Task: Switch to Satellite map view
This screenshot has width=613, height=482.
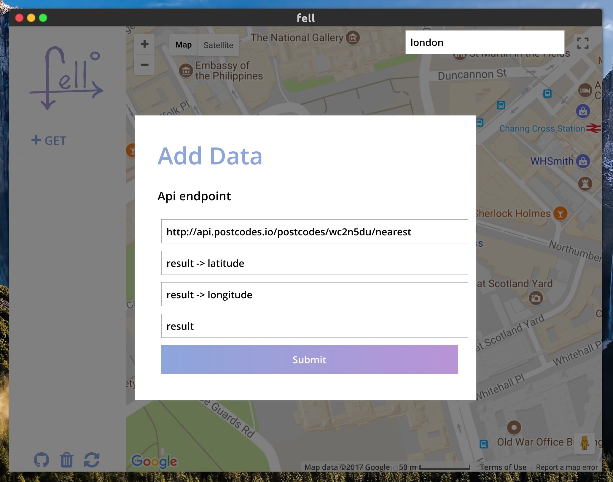Action: click(x=218, y=45)
